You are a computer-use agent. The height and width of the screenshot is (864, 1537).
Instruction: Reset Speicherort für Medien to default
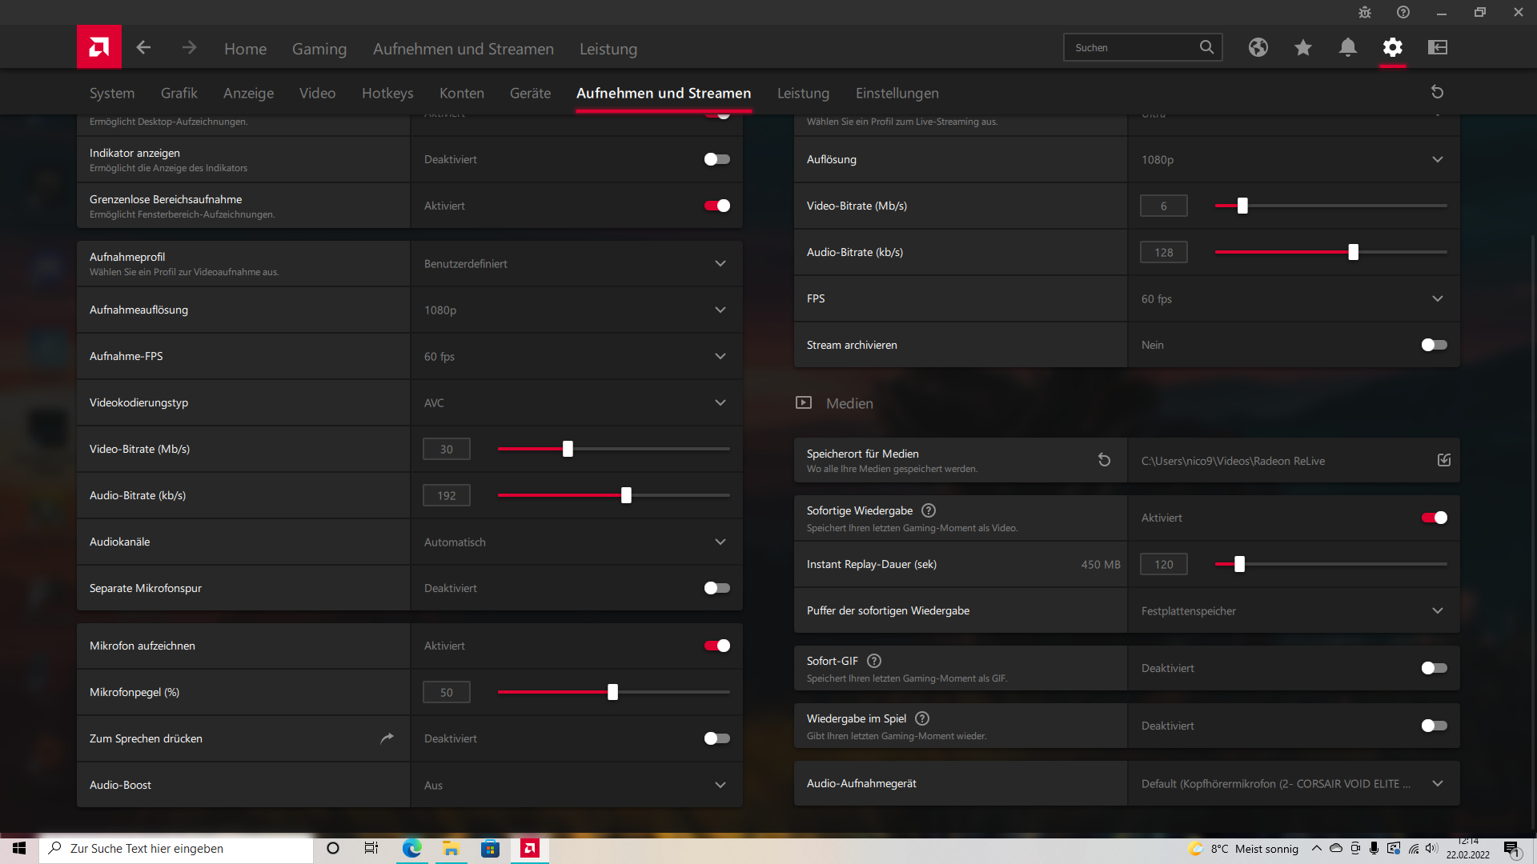coord(1104,460)
